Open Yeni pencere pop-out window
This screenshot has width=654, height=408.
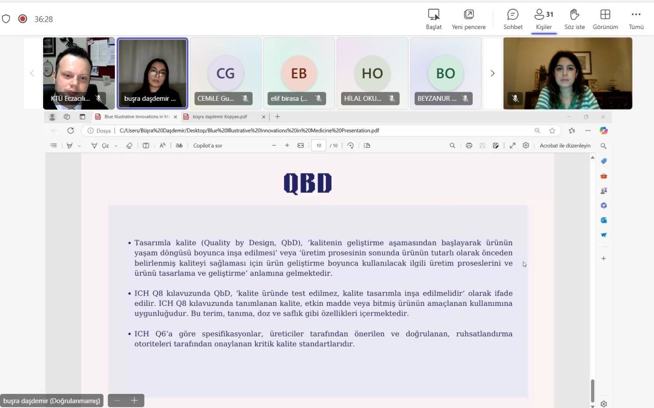coord(469,20)
